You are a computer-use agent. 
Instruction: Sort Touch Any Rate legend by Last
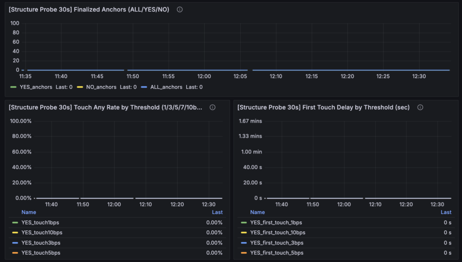[x=217, y=212]
